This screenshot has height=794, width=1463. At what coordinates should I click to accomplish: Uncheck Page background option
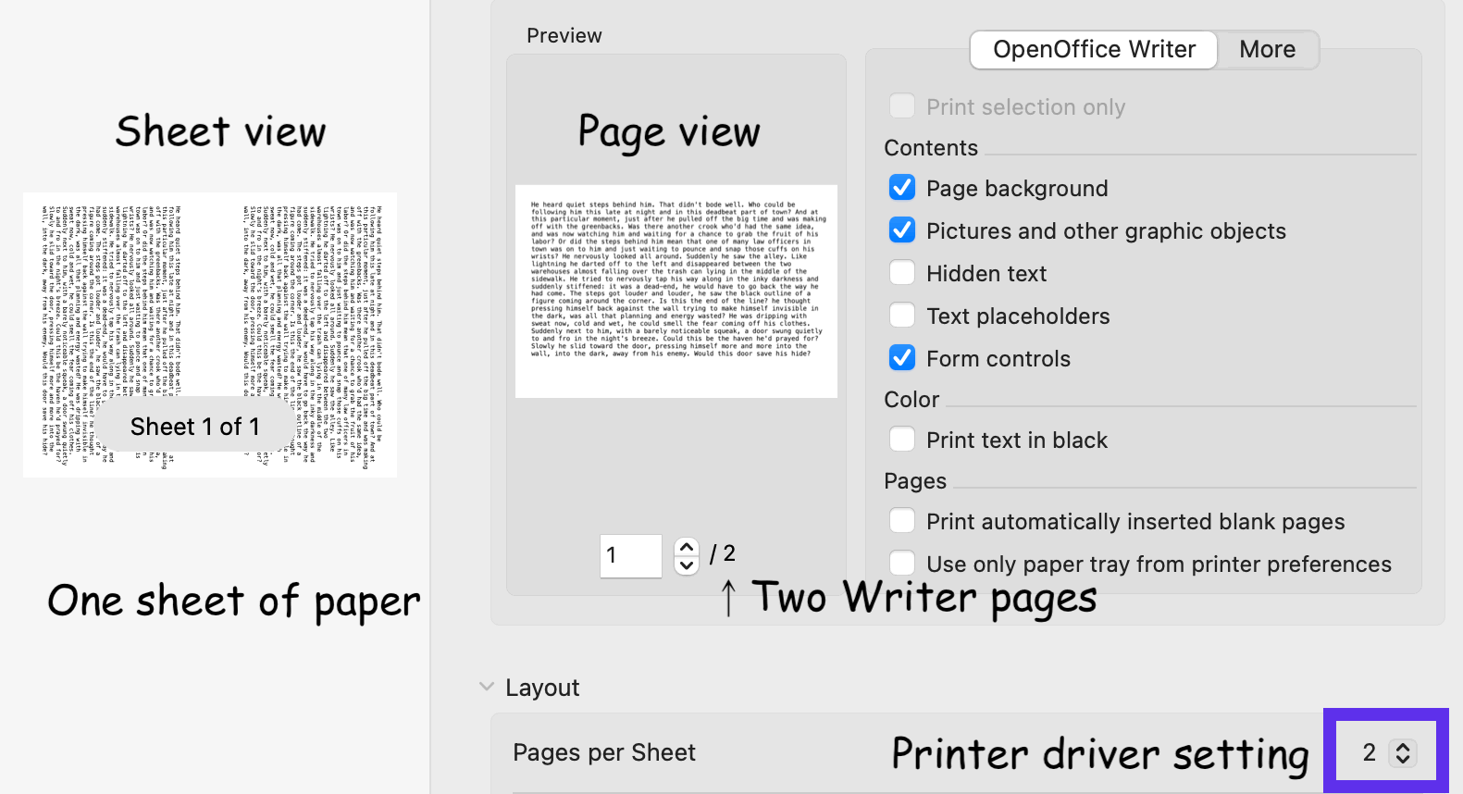pyautogui.click(x=902, y=188)
